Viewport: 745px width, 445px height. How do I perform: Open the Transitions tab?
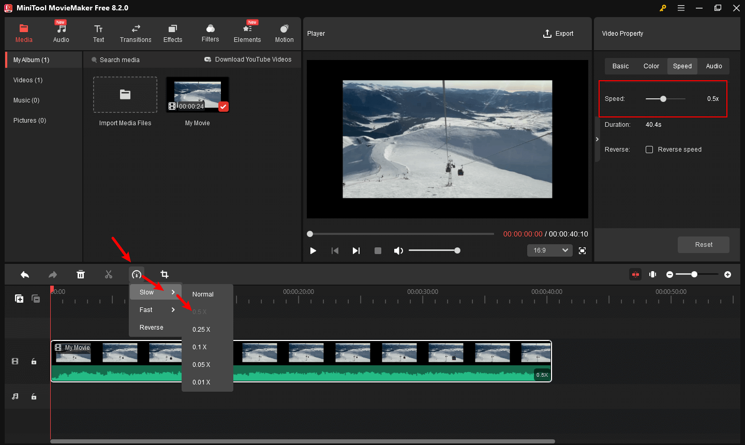(x=136, y=34)
